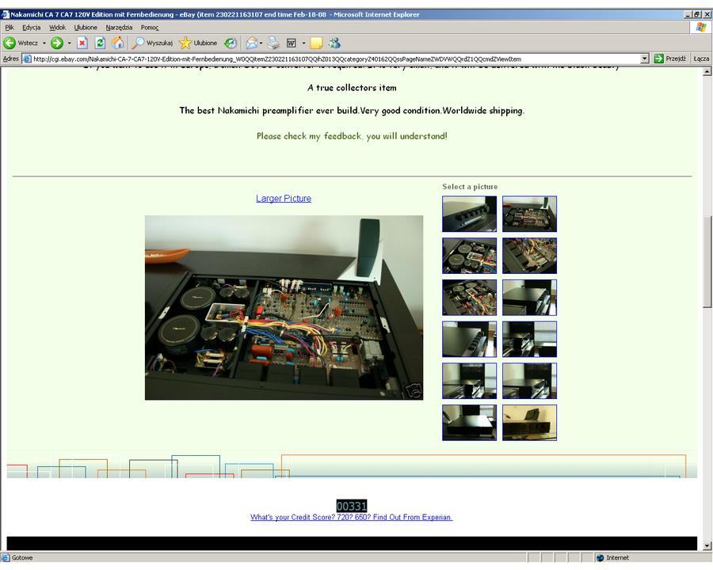
Task: Open the home page icon
Action: click(118, 44)
